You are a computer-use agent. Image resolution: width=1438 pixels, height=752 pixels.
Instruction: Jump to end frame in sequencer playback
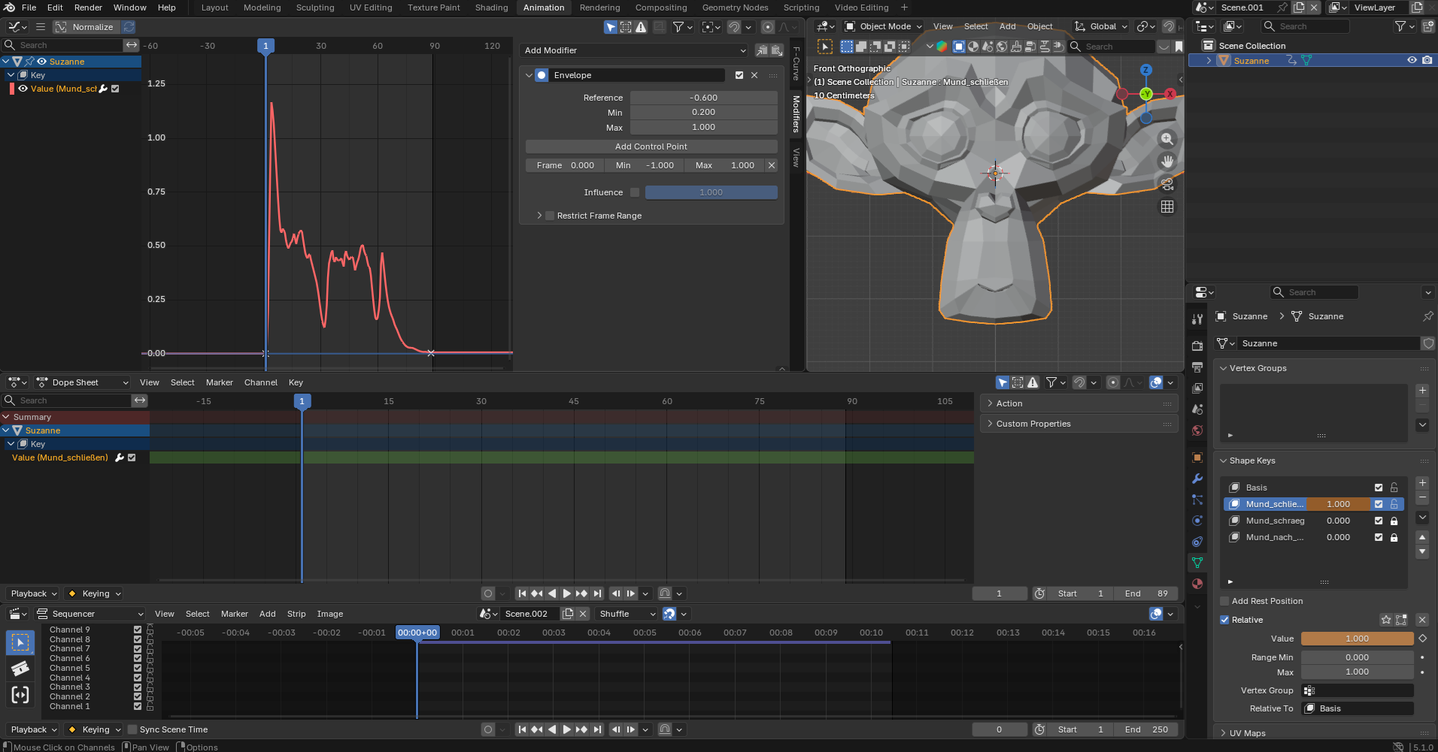point(597,729)
